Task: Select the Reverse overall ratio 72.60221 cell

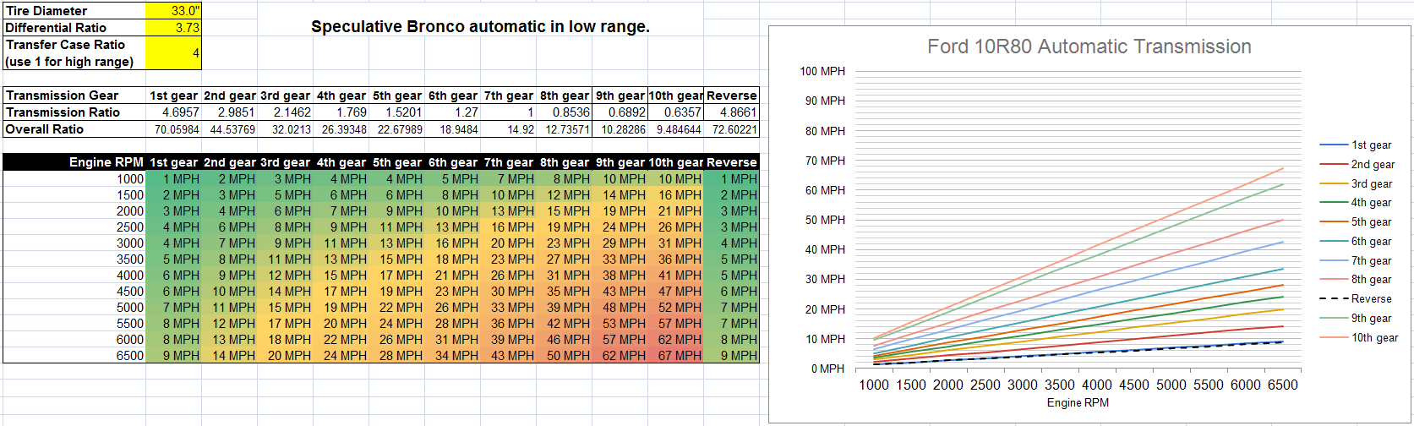Action: point(732,129)
